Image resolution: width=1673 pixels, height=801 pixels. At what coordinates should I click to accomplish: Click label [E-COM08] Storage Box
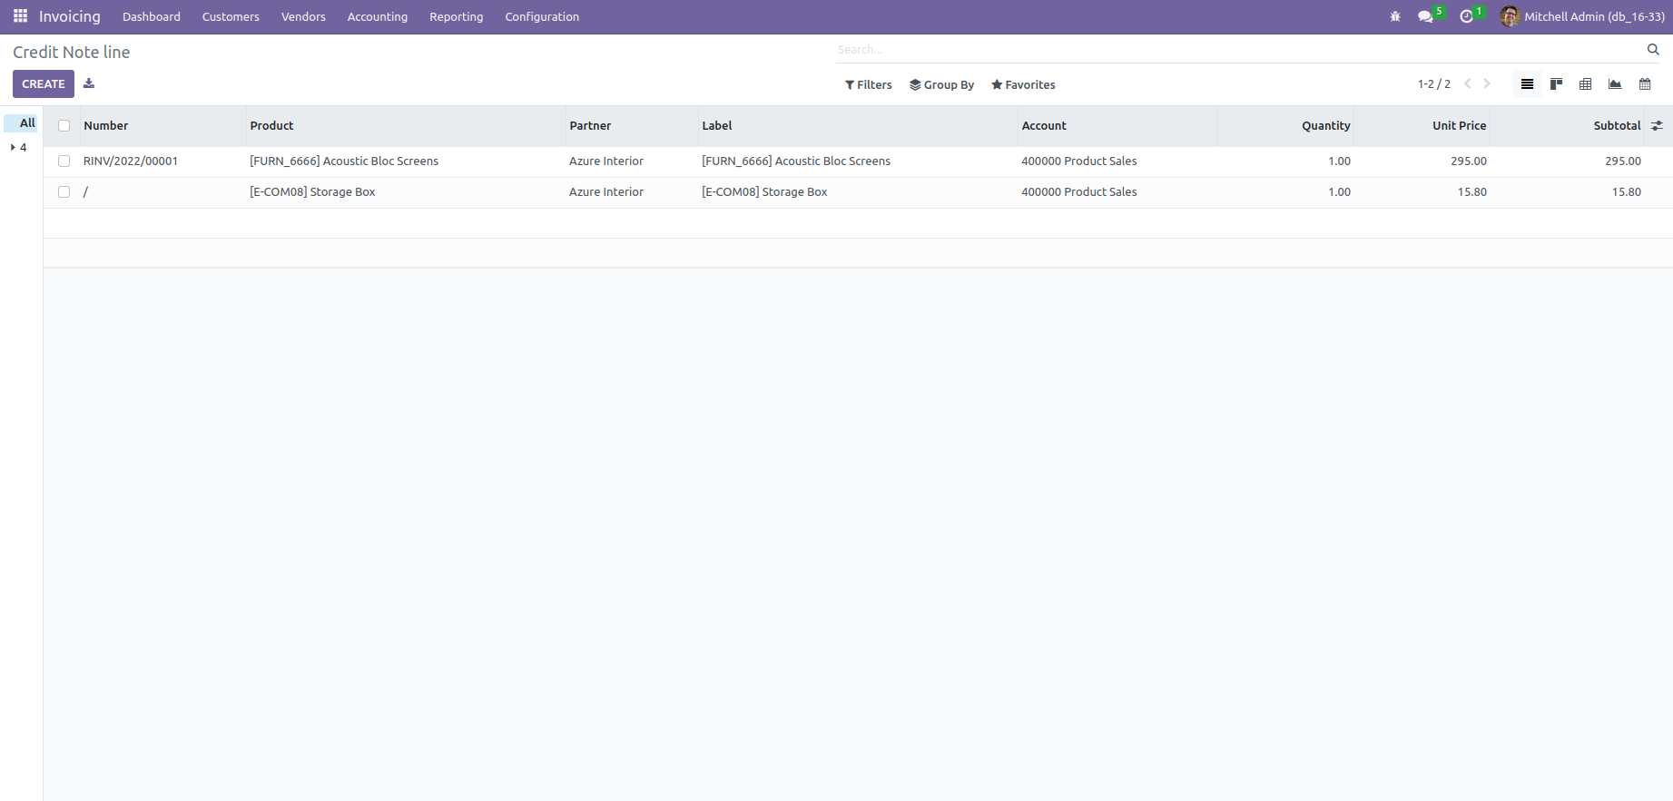tap(764, 192)
